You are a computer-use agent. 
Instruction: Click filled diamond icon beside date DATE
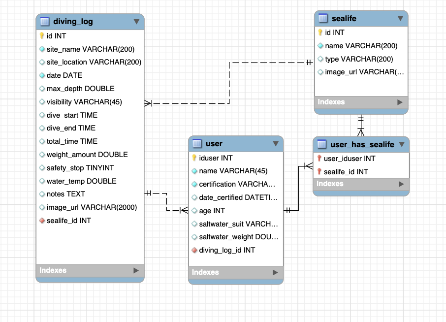(42, 75)
